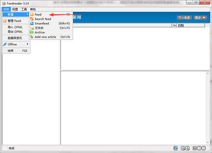Click the Archive green folder icon
This screenshot has height=153, width=212.
(x=32, y=33)
